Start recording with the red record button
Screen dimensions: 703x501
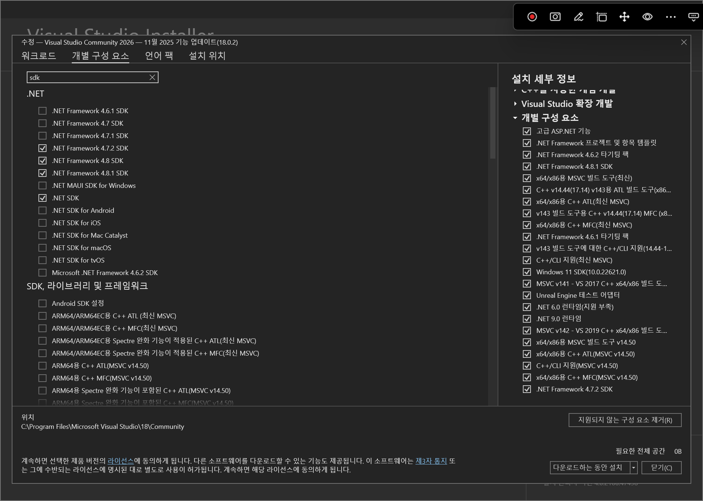click(x=532, y=17)
